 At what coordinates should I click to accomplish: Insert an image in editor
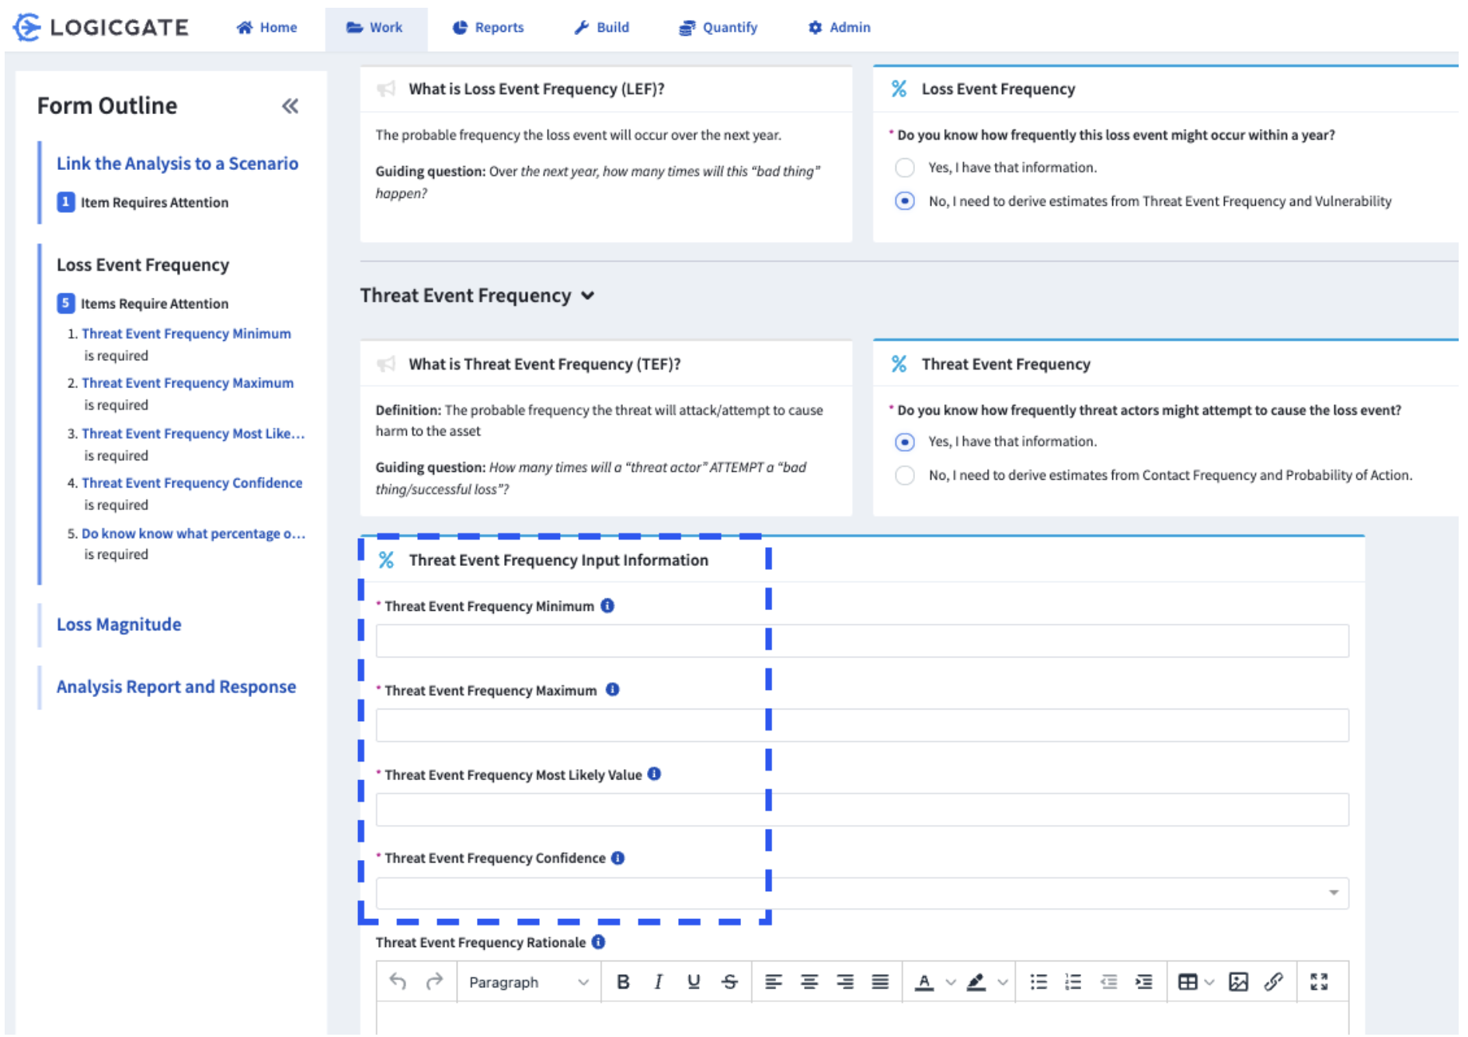1238,982
